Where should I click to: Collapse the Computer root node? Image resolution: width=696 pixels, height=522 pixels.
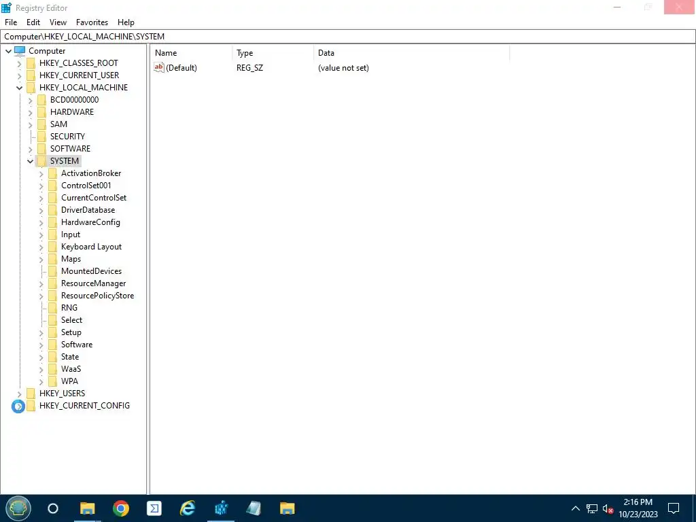[x=8, y=51]
